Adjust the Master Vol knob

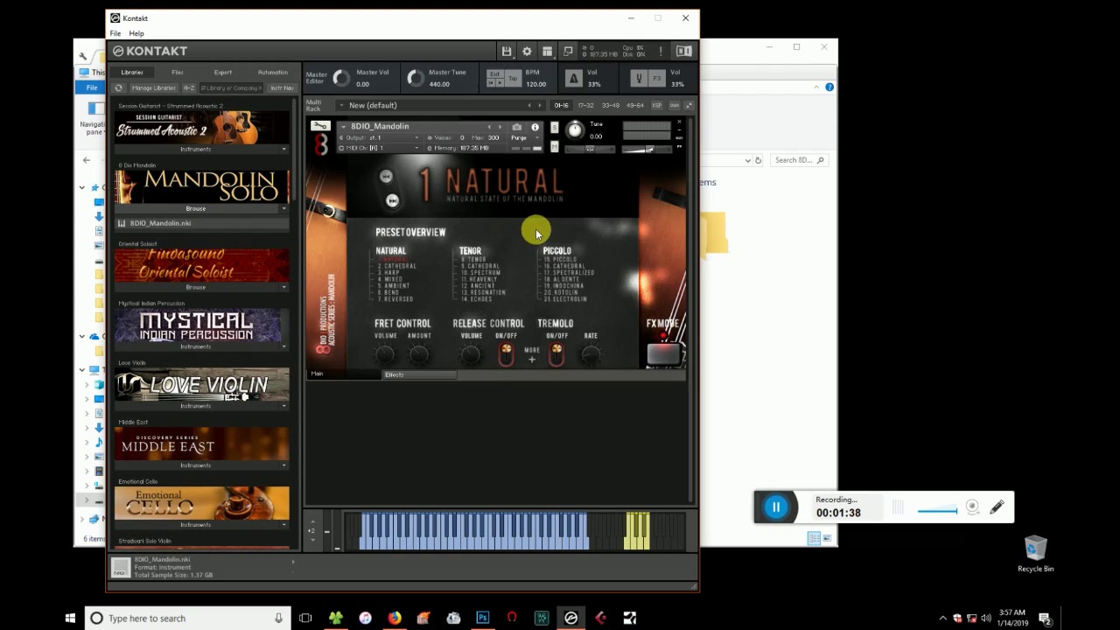(340, 79)
